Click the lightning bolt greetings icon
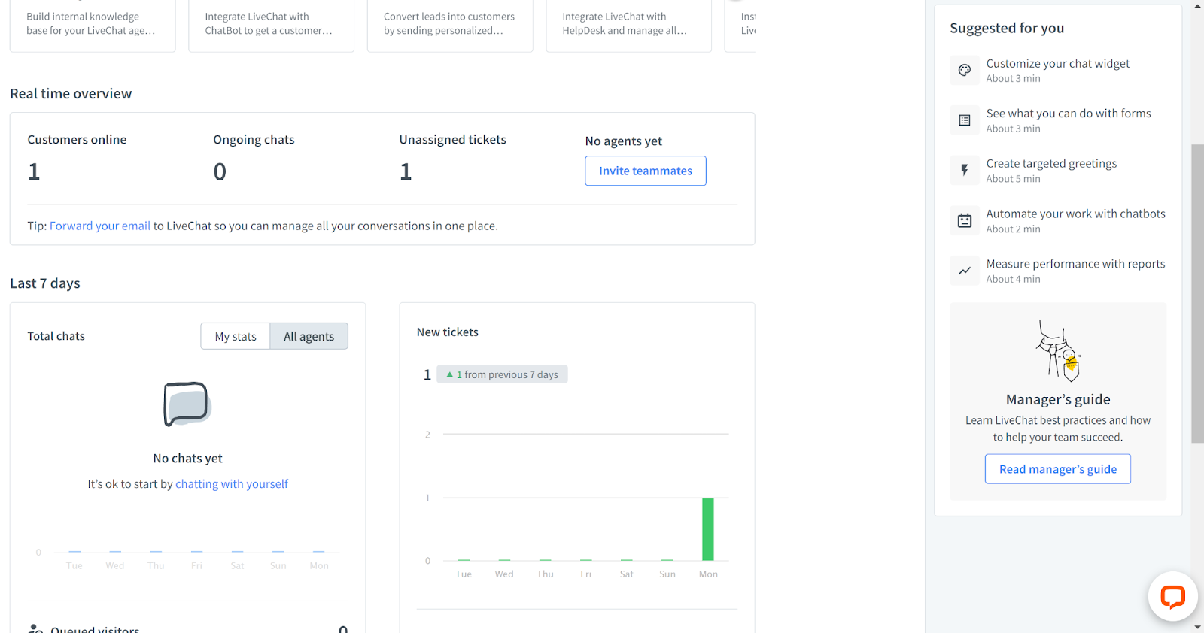 point(964,171)
